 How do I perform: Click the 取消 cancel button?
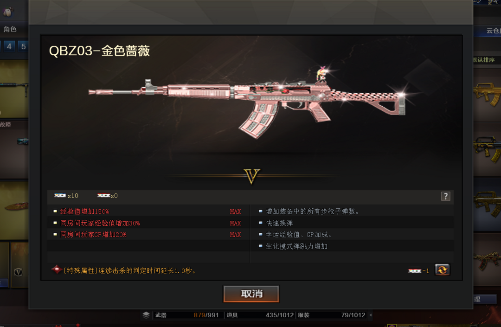pyautogui.click(x=251, y=294)
